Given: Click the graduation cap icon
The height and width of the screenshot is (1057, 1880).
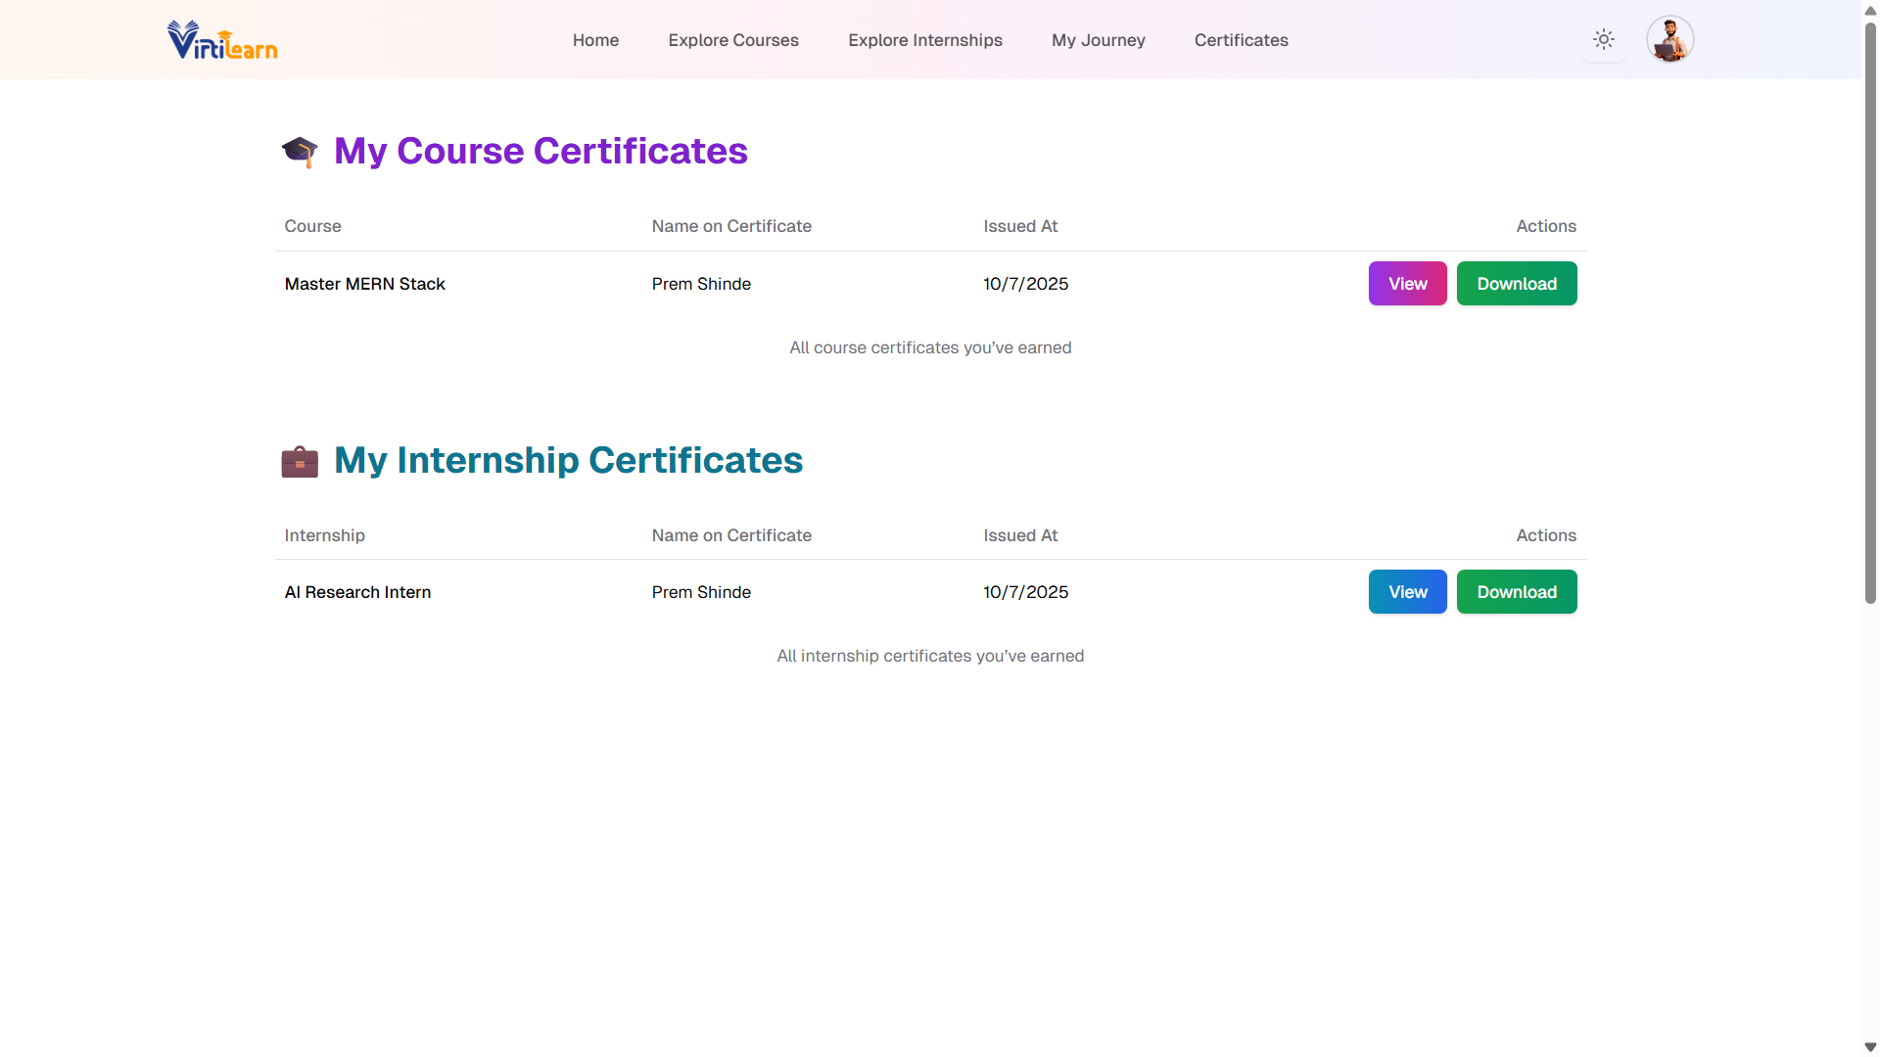Looking at the screenshot, I should tap(300, 152).
